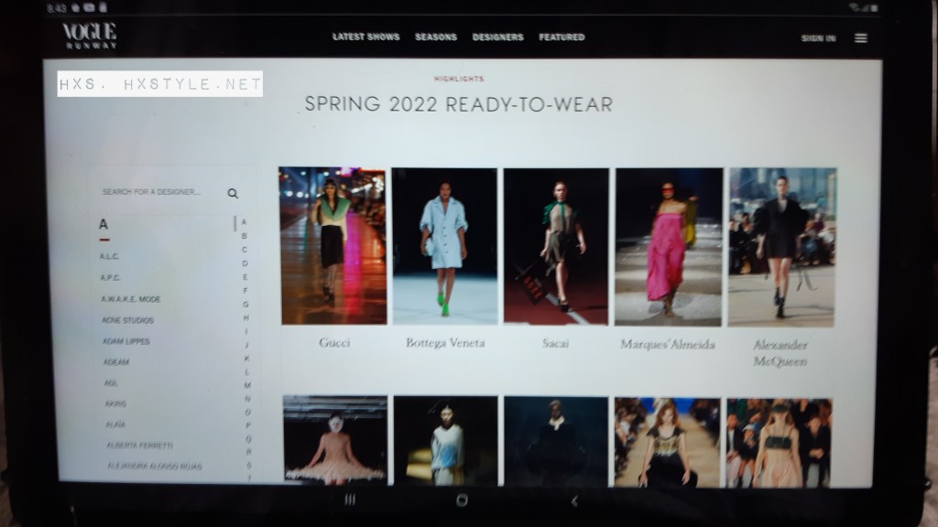Viewport: 938px width, 527px height.
Task: Tap the Android back arrow
Action: (x=574, y=500)
